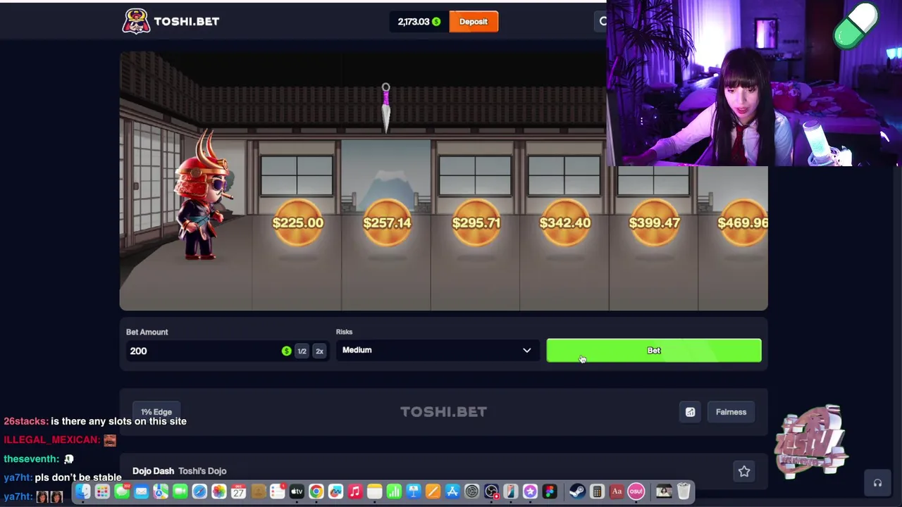Open App Store from the dock

point(452,492)
